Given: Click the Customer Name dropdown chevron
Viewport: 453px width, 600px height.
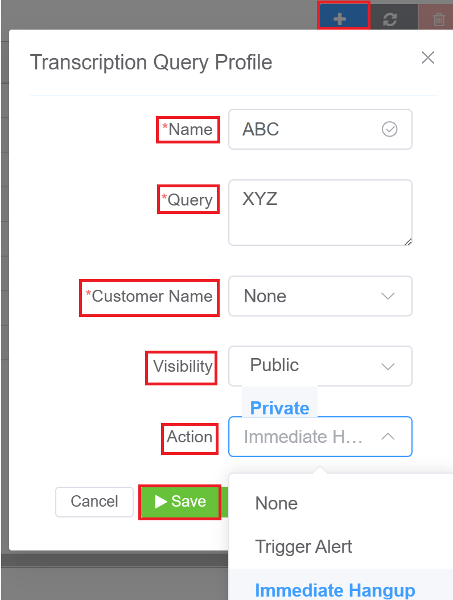Looking at the screenshot, I should coord(388,296).
